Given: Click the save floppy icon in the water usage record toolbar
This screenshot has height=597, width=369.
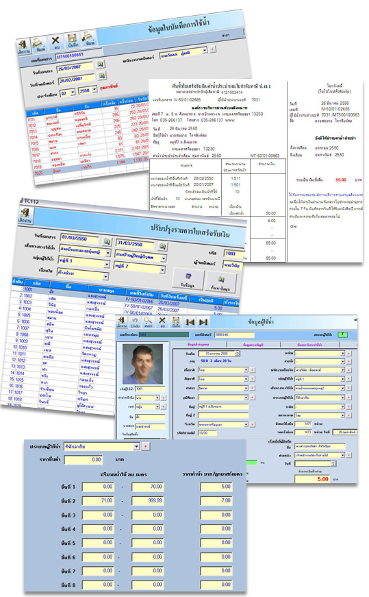Looking at the screenshot, I should pos(73,40).
